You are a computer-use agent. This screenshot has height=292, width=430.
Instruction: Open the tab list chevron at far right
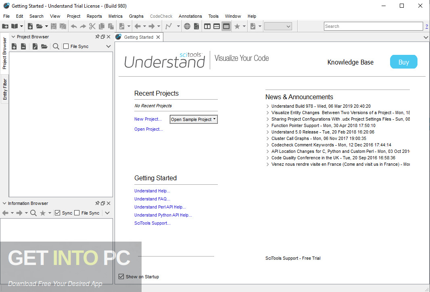click(x=426, y=37)
